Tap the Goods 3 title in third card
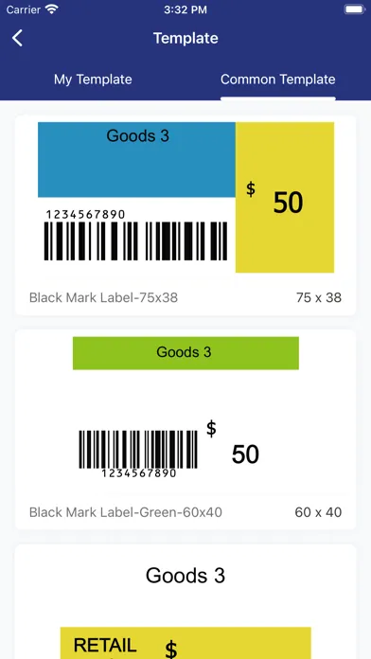Screen dimensions: 371x659 coord(185,576)
